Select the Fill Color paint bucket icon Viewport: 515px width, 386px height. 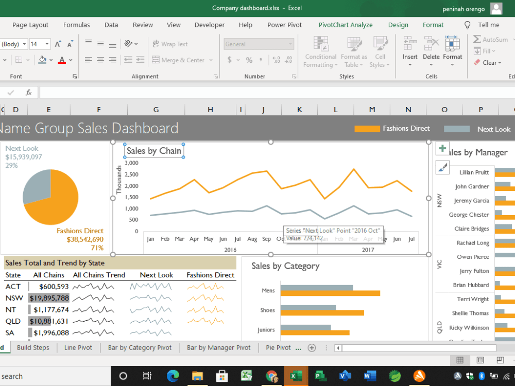click(x=41, y=60)
